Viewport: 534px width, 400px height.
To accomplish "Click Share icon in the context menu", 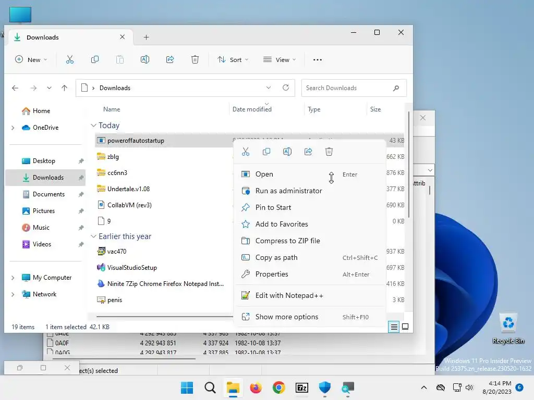I will [308, 152].
